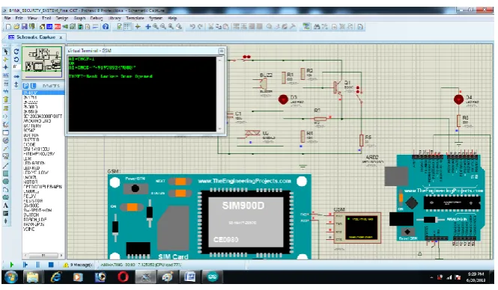Click the binoculars Search icon
Image resolution: width=498 pixels, height=290 pixels.
[x=317, y=27]
